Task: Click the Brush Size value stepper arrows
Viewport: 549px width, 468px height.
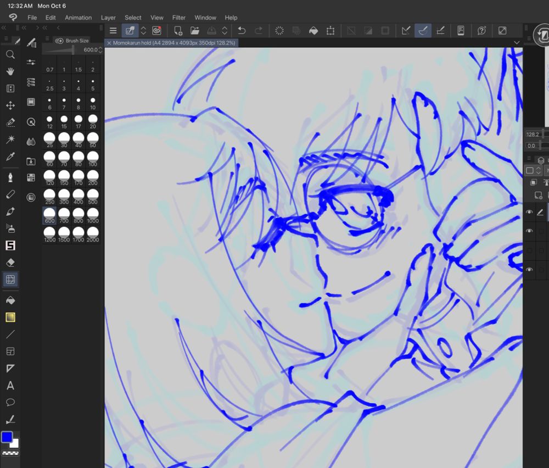Action: click(100, 50)
